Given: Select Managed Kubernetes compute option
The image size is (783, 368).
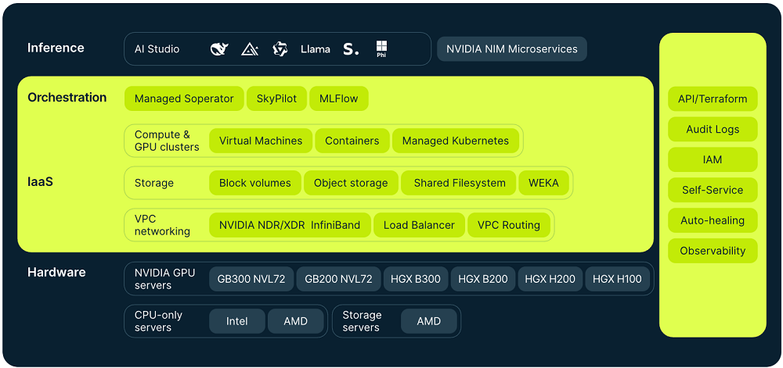Looking at the screenshot, I should coord(455,141).
